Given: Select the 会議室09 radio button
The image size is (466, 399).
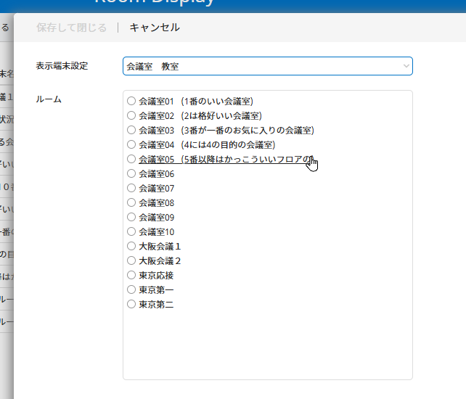Looking at the screenshot, I should (x=131, y=217).
